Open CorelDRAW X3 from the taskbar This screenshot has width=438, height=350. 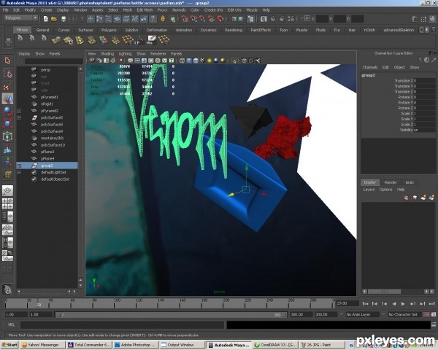(275, 345)
